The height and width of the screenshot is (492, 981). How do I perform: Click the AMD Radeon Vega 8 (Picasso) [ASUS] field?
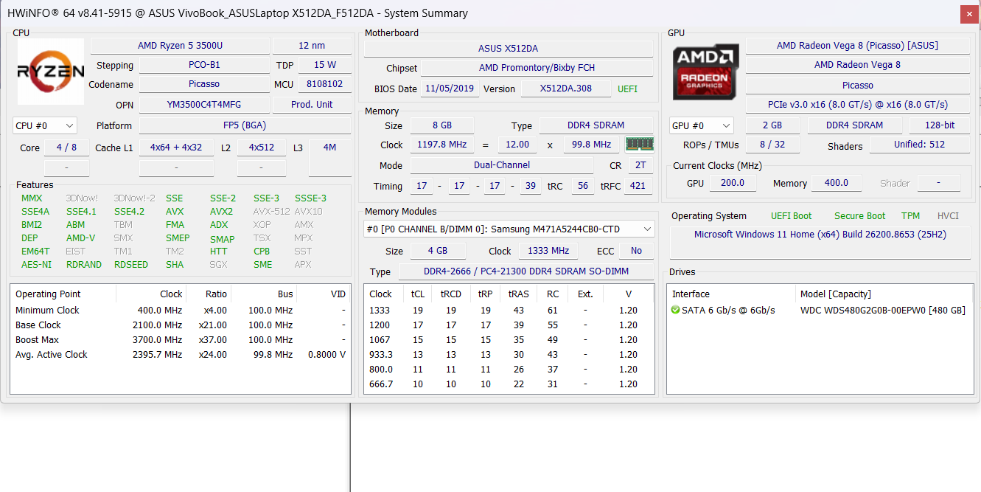858,46
